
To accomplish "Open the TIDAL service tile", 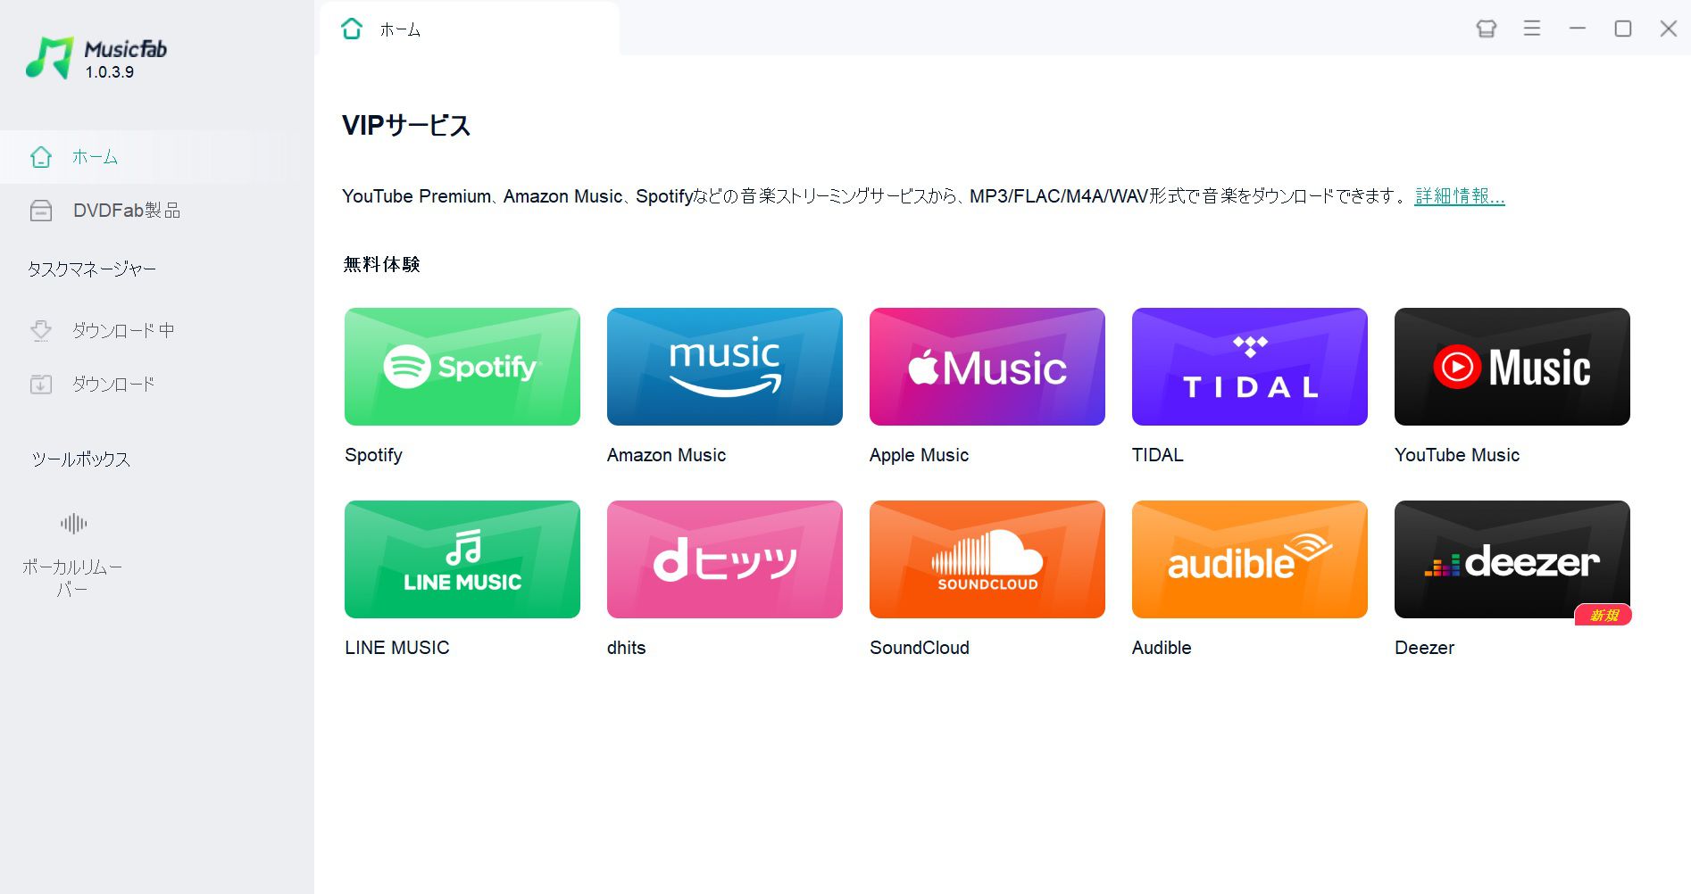I will click(1250, 367).
